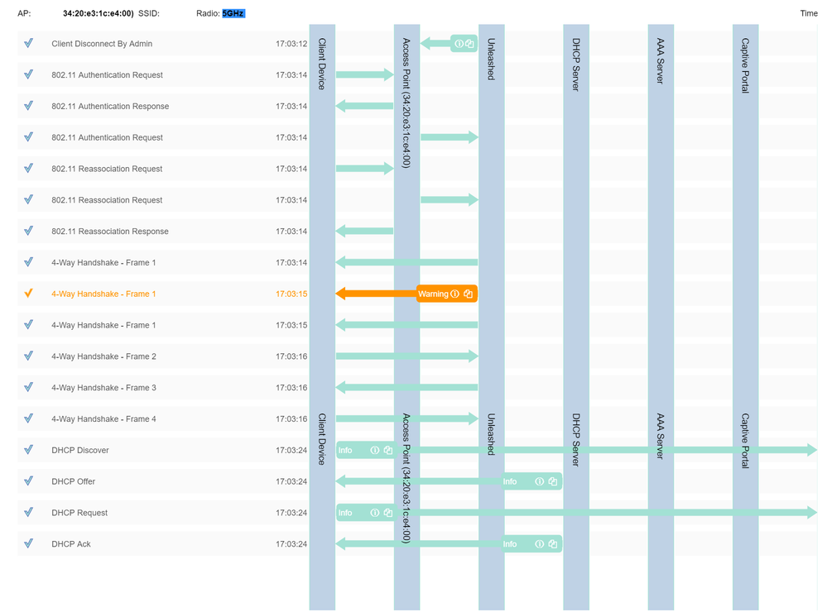
Task: Select the highlighted 5GHz radio value
Action: pos(233,13)
